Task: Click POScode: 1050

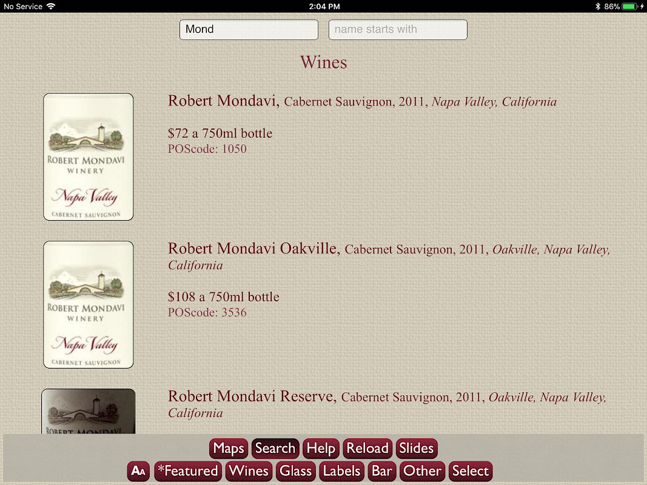Action: (207, 149)
